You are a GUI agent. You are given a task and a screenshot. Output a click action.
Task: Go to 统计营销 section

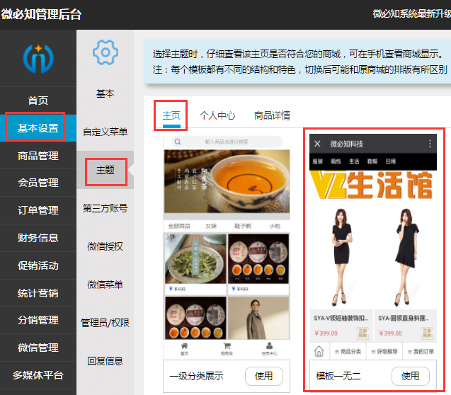point(38,293)
